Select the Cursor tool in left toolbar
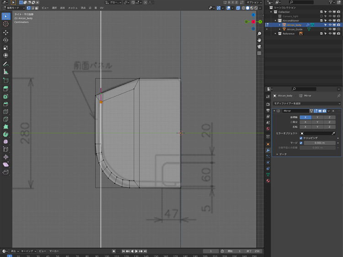This screenshot has width=343, height=257. click(x=5, y=24)
